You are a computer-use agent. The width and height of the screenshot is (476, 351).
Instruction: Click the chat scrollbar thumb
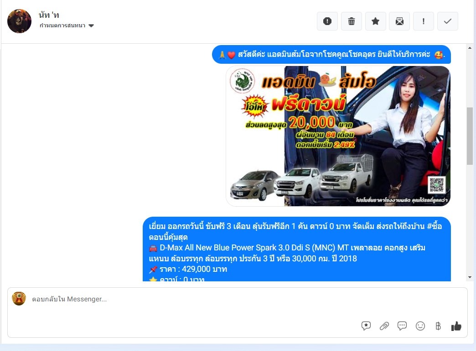click(x=470, y=136)
